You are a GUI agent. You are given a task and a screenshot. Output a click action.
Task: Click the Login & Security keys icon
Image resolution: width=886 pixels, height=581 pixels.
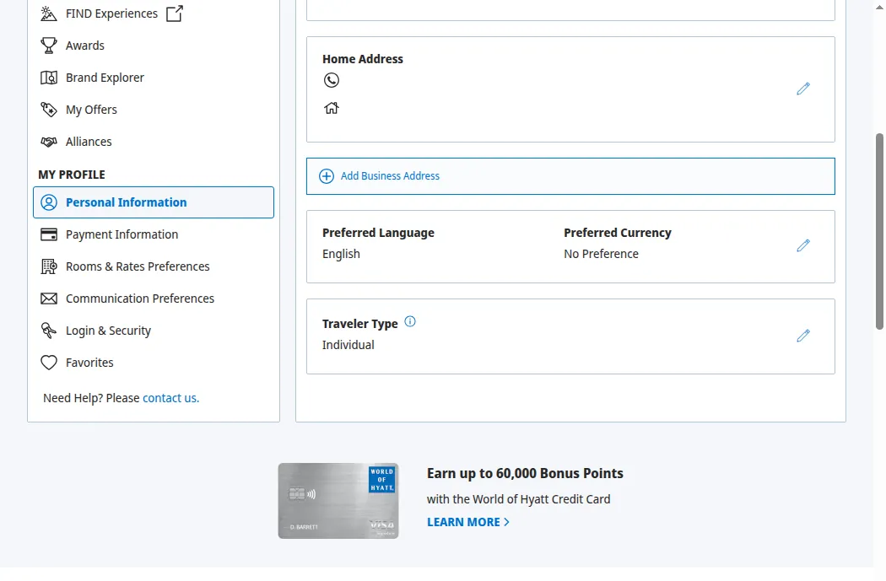(x=49, y=331)
